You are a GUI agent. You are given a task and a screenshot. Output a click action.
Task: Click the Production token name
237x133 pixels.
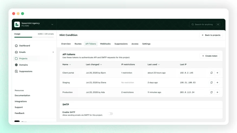(67, 92)
